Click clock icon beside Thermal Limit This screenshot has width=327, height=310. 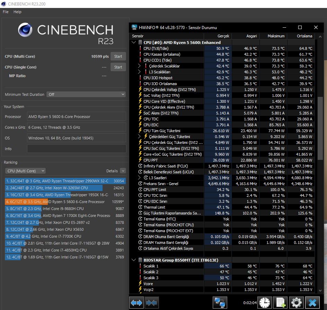pos(140,207)
